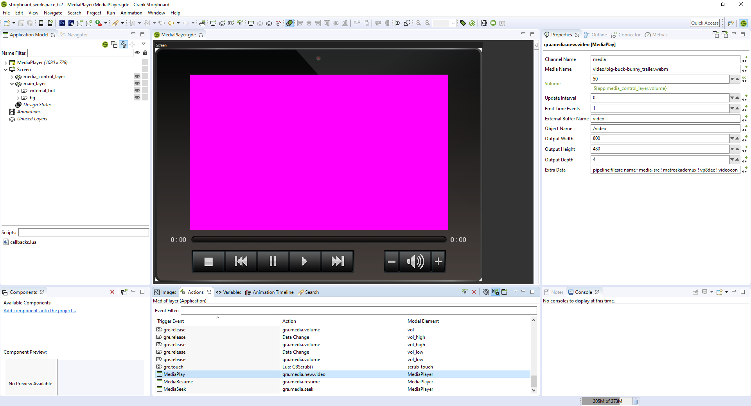Open the zoom level dropdown in toolbar
This screenshot has height=406, width=751.
coord(453,23)
